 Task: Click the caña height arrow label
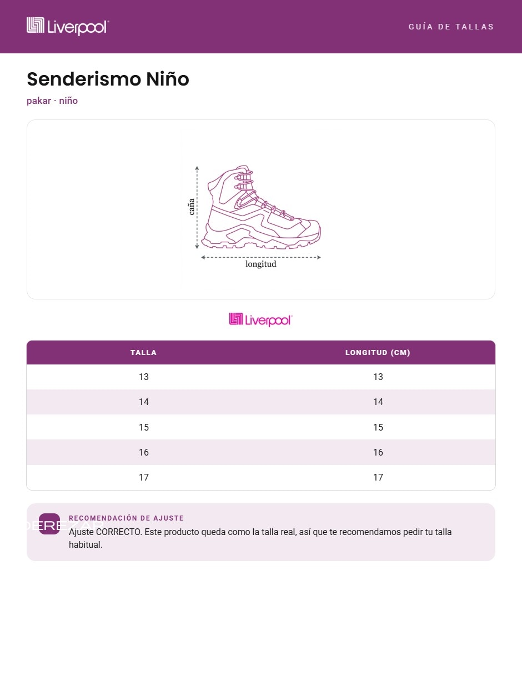coord(192,207)
